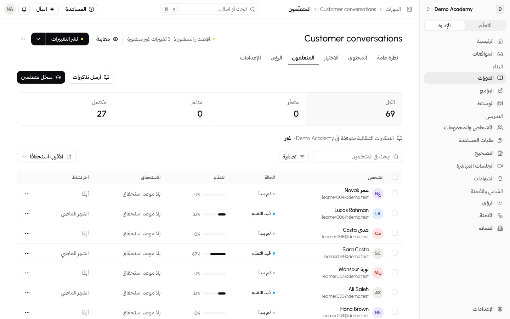
Task: Open the الأقرب استحقاقًا sort dropdown
Action: [x=47, y=157]
